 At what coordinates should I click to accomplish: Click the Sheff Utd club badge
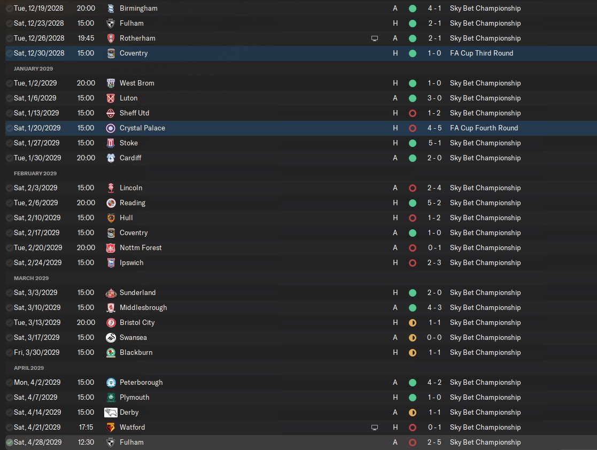[111, 113]
